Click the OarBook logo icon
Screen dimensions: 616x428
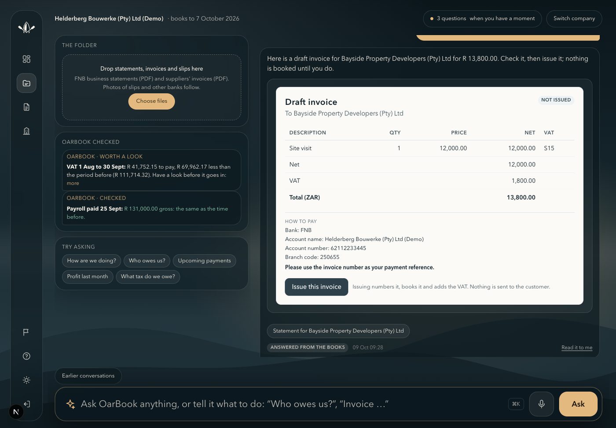pos(26,28)
